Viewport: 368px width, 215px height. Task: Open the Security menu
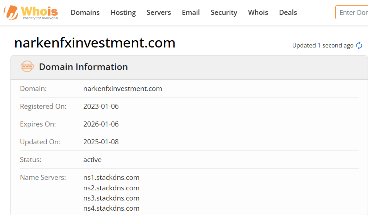(x=224, y=12)
